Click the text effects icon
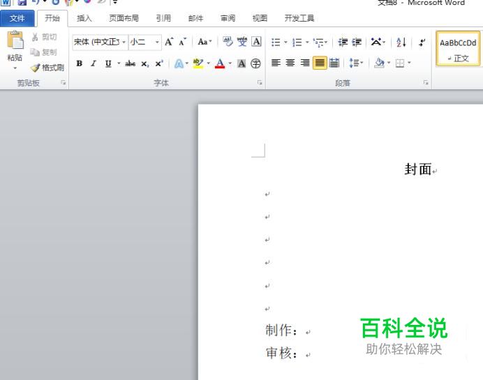483x380 pixels. [179, 63]
